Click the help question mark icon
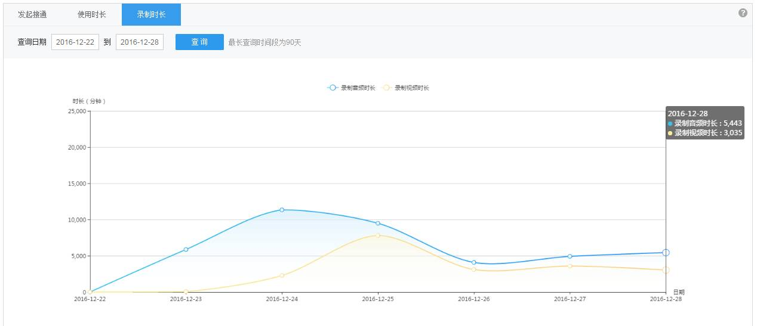The image size is (757, 326). (x=743, y=13)
